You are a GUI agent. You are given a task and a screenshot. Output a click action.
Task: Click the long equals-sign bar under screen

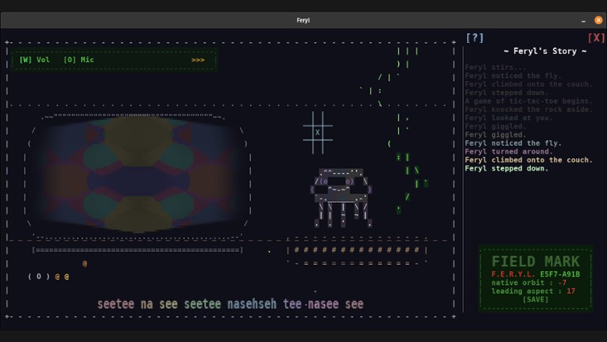pos(137,250)
